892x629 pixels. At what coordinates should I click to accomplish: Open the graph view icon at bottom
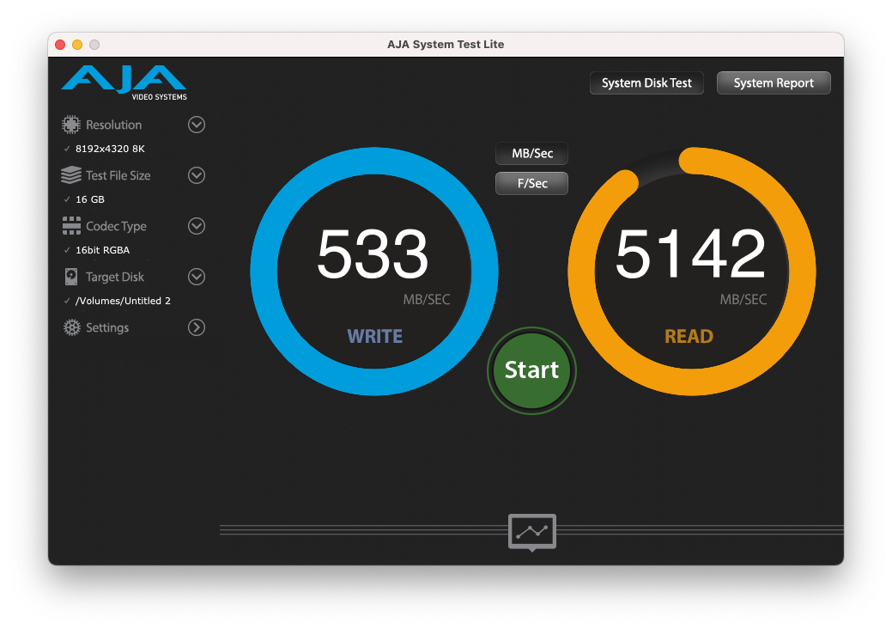532,532
